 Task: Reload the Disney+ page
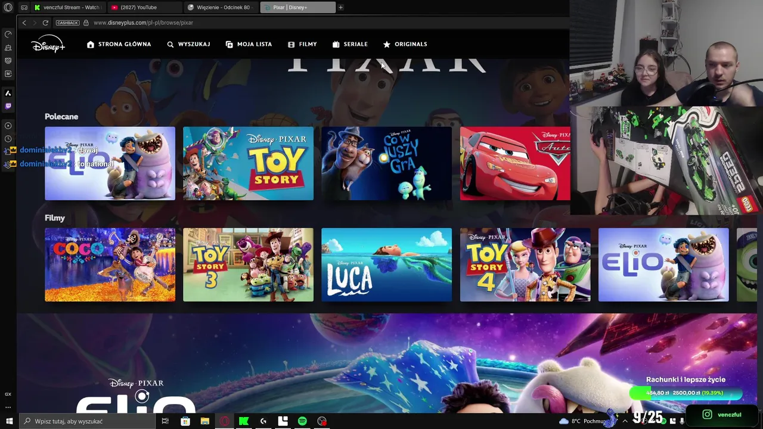tap(45, 23)
